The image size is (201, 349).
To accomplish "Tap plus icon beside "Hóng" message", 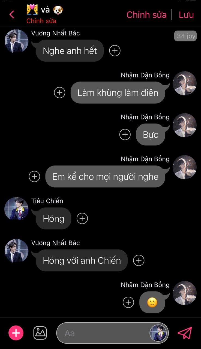I will (x=82, y=218).
